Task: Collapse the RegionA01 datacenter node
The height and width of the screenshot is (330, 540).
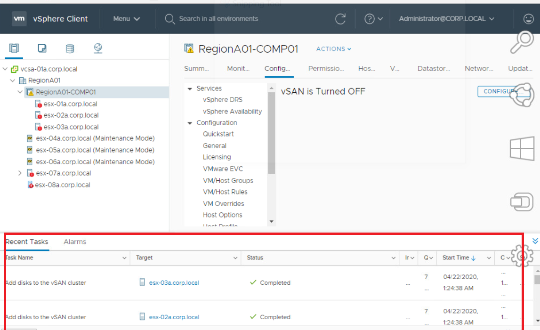Action: click(x=13, y=80)
